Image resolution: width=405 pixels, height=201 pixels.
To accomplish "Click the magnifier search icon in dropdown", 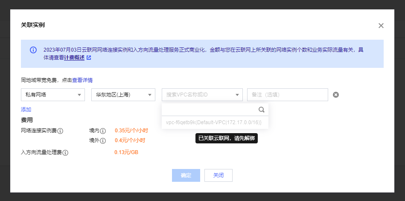I will click(x=262, y=110).
